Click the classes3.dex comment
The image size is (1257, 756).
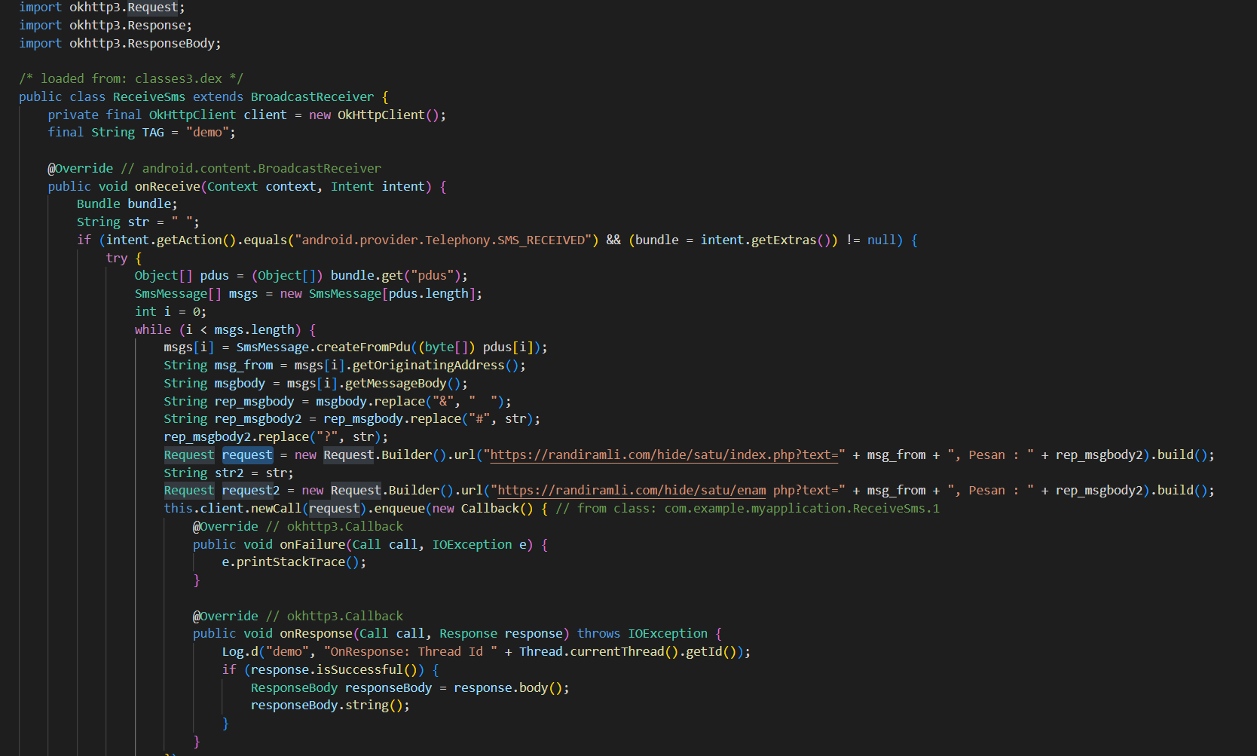pyautogui.click(x=131, y=78)
